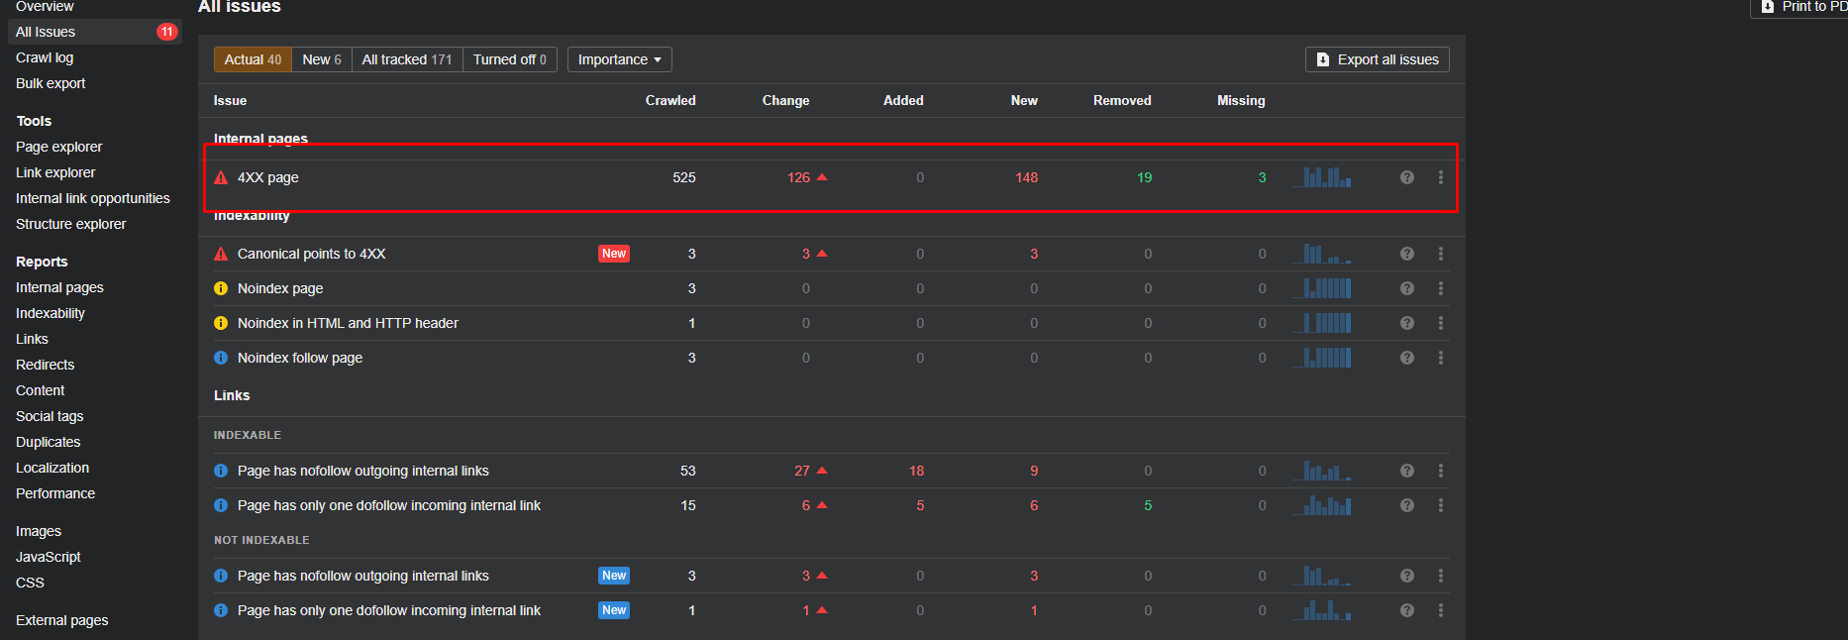Open kebab menu for Canonical points to 4XX

pos(1440,254)
